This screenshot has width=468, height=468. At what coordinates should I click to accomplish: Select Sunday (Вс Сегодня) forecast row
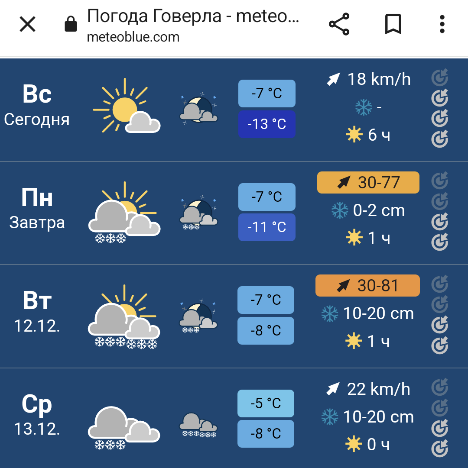(x=37, y=106)
